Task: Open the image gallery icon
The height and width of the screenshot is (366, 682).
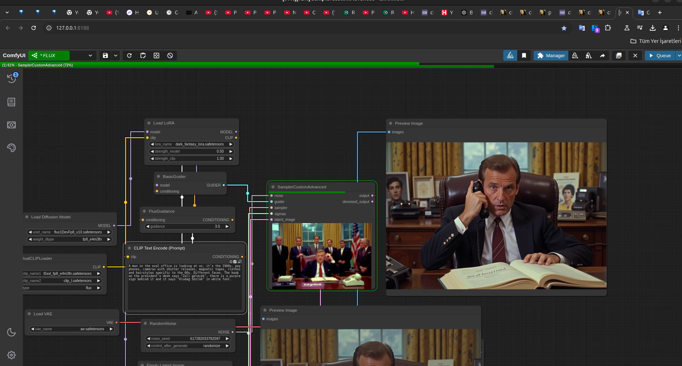Action: tap(619, 55)
